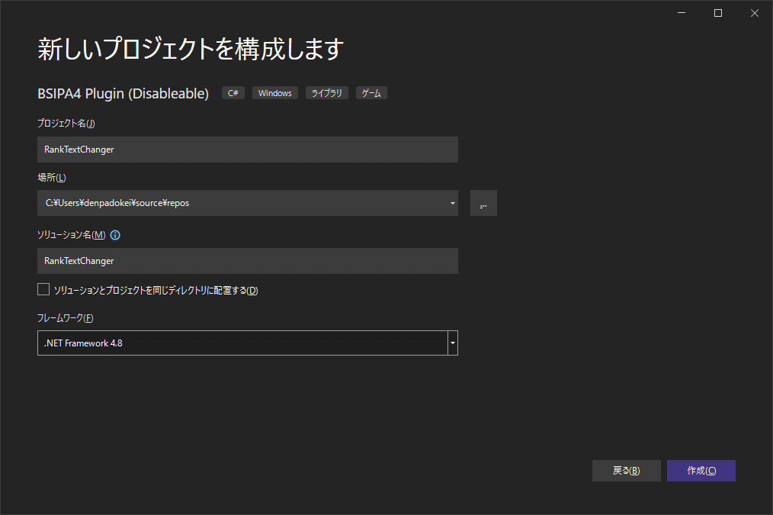Click the 作成(C) create button
The height and width of the screenshot is (515, 773).
tap(701, 471)
